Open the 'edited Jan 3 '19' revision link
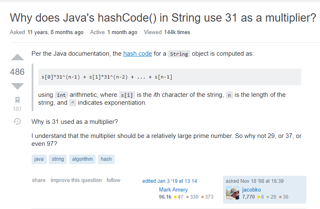The height and width of the screenshot is (209, 320). [170, 181]
